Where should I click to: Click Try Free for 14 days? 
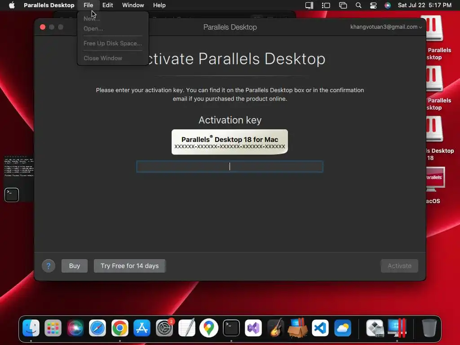130,266
